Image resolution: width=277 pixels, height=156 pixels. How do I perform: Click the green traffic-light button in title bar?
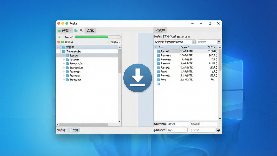[x=67, y=23]
